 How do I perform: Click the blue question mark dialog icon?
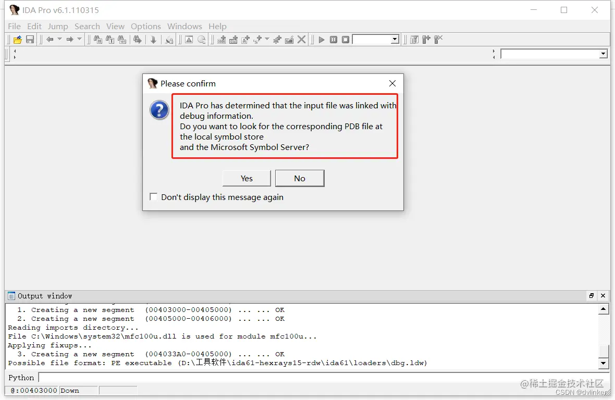point(159,110)
